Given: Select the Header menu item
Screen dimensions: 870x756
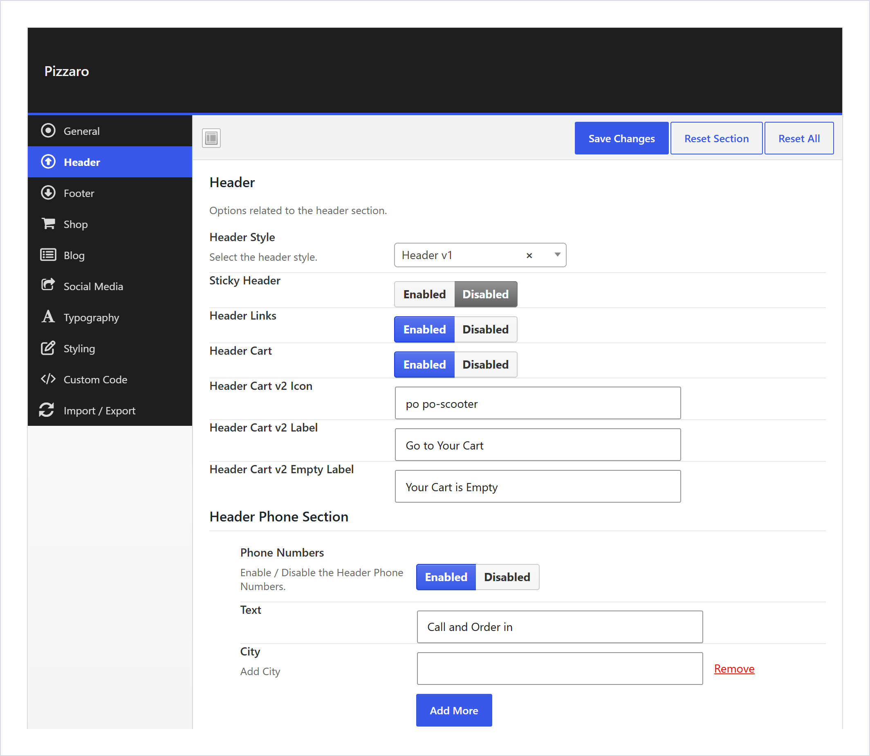Looking at the screenshot, I should tap(110, 162).
